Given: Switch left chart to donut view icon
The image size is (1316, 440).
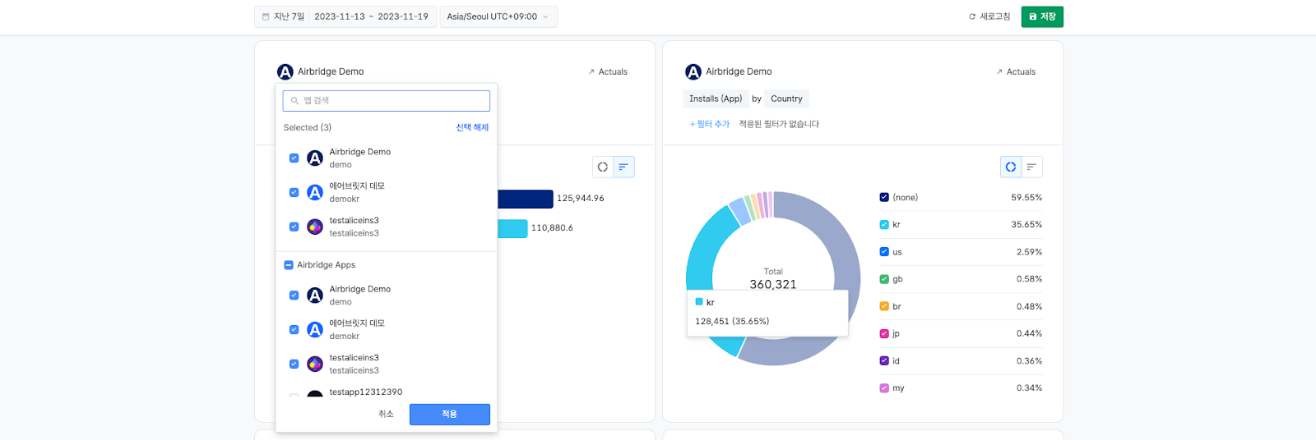Looking at the screenshot, I should 603,167.
